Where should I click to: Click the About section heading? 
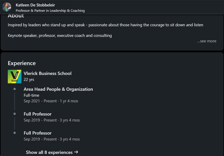(16, 16)
